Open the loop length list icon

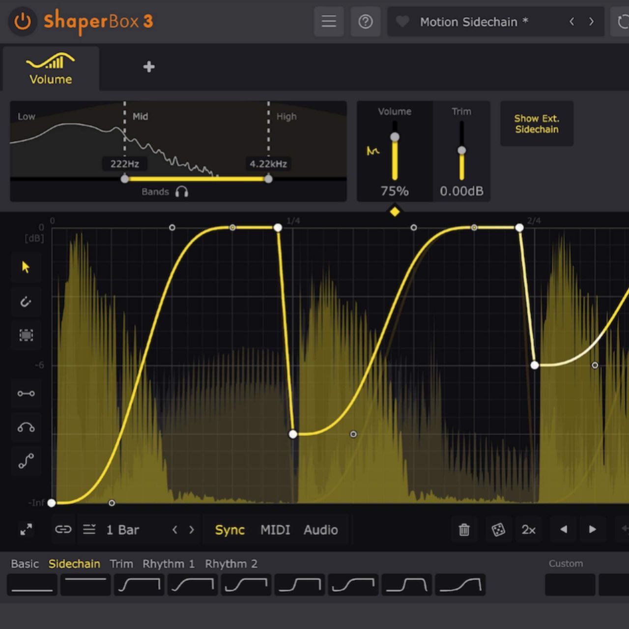[89, 529]
